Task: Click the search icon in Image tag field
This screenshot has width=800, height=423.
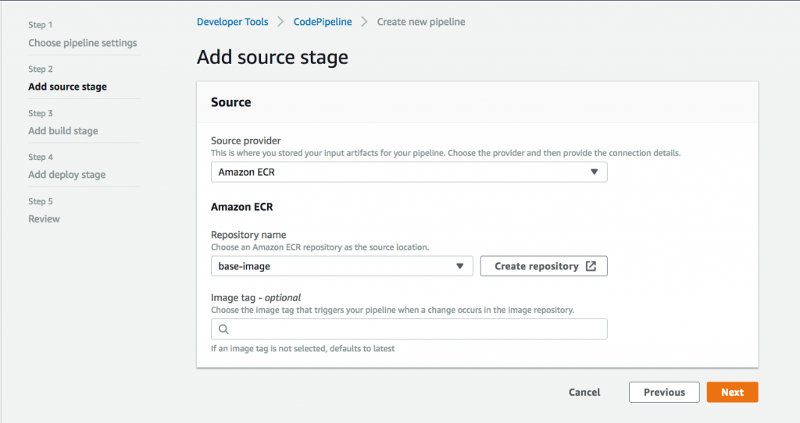Action: [x=223, y=329]
